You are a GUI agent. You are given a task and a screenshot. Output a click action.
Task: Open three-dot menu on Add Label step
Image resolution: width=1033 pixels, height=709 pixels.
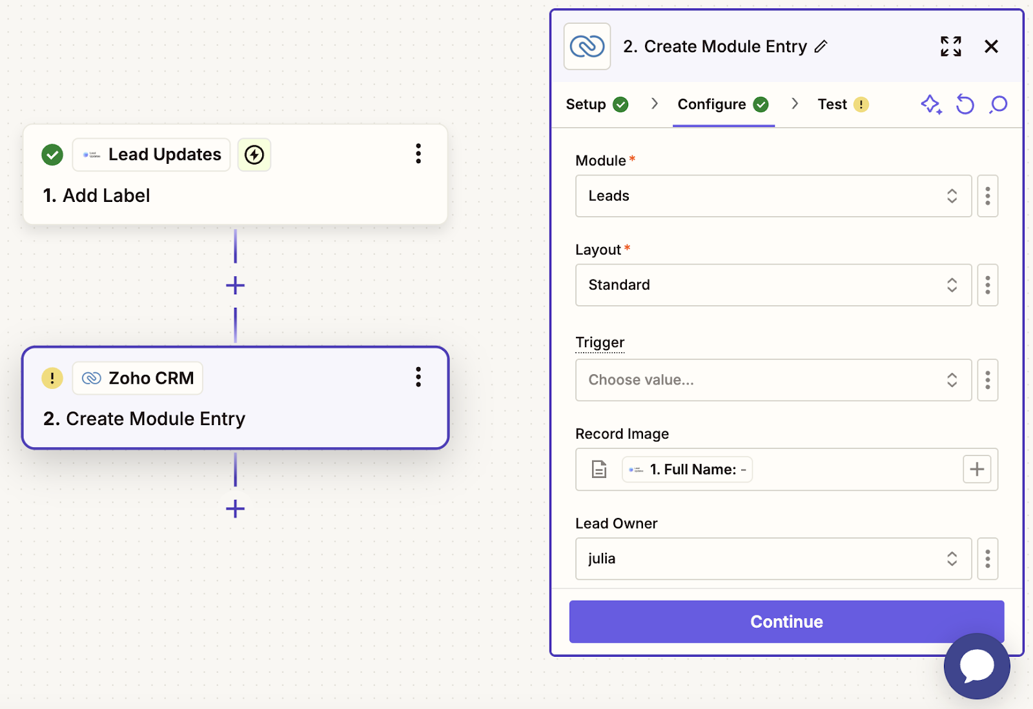coord(418,154)
